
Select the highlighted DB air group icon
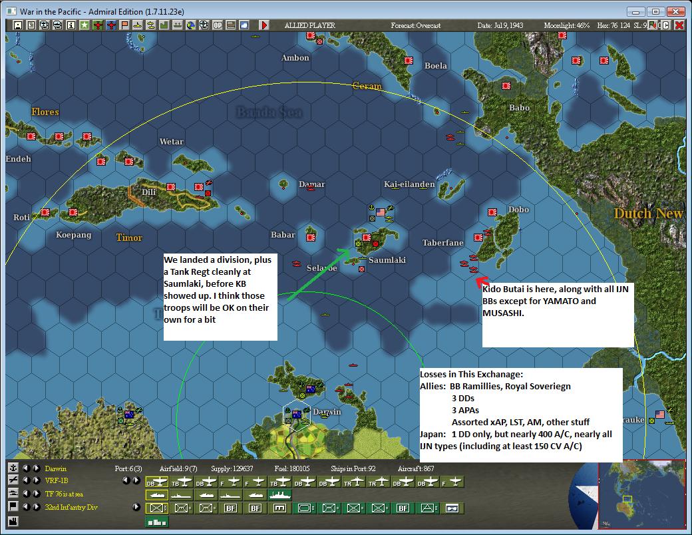(156, 482)
